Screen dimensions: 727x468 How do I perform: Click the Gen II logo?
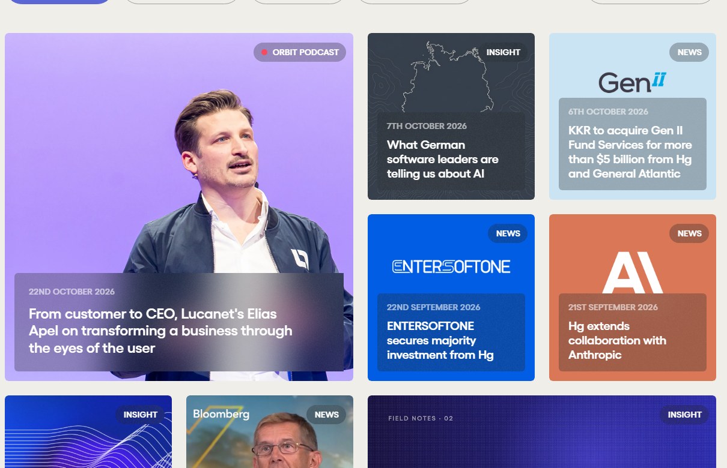coord(632,82)
